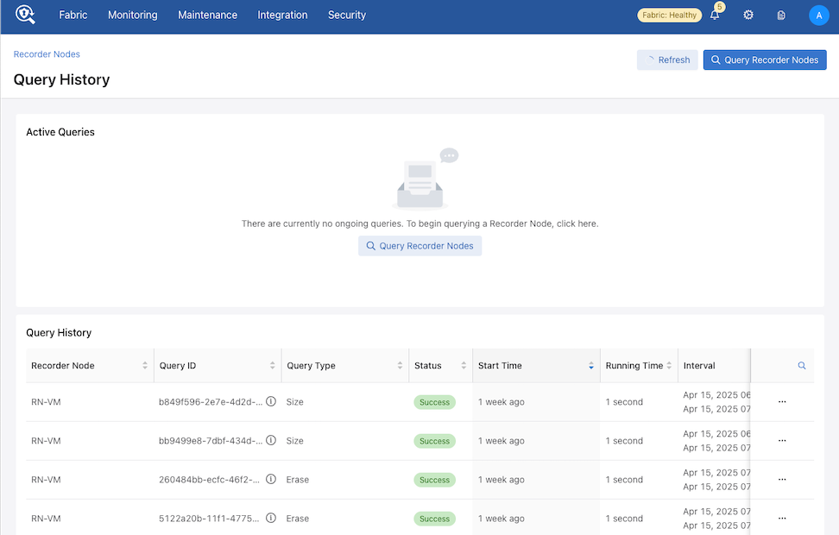The height and width of the screenshot is (535, 839).
Task: Sort by Query Type column arrows
Action: [400, 365]
